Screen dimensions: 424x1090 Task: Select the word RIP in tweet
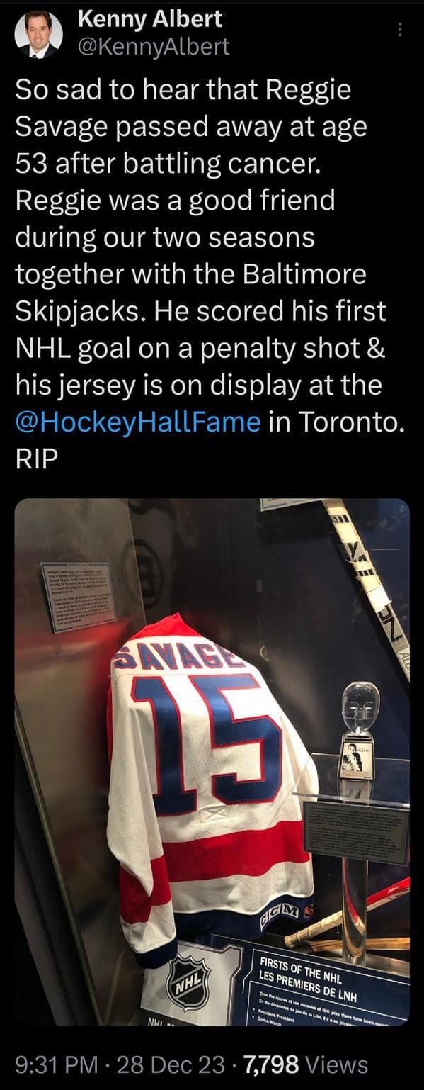point(35,458)
